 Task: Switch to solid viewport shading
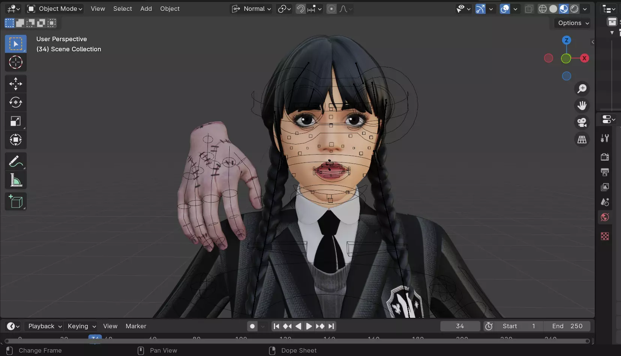pos(553,9)
